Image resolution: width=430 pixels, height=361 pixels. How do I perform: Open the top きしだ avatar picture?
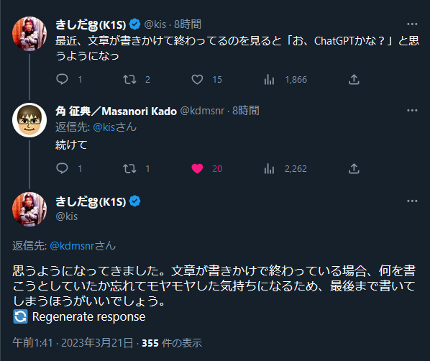click(x=29, y=34)
